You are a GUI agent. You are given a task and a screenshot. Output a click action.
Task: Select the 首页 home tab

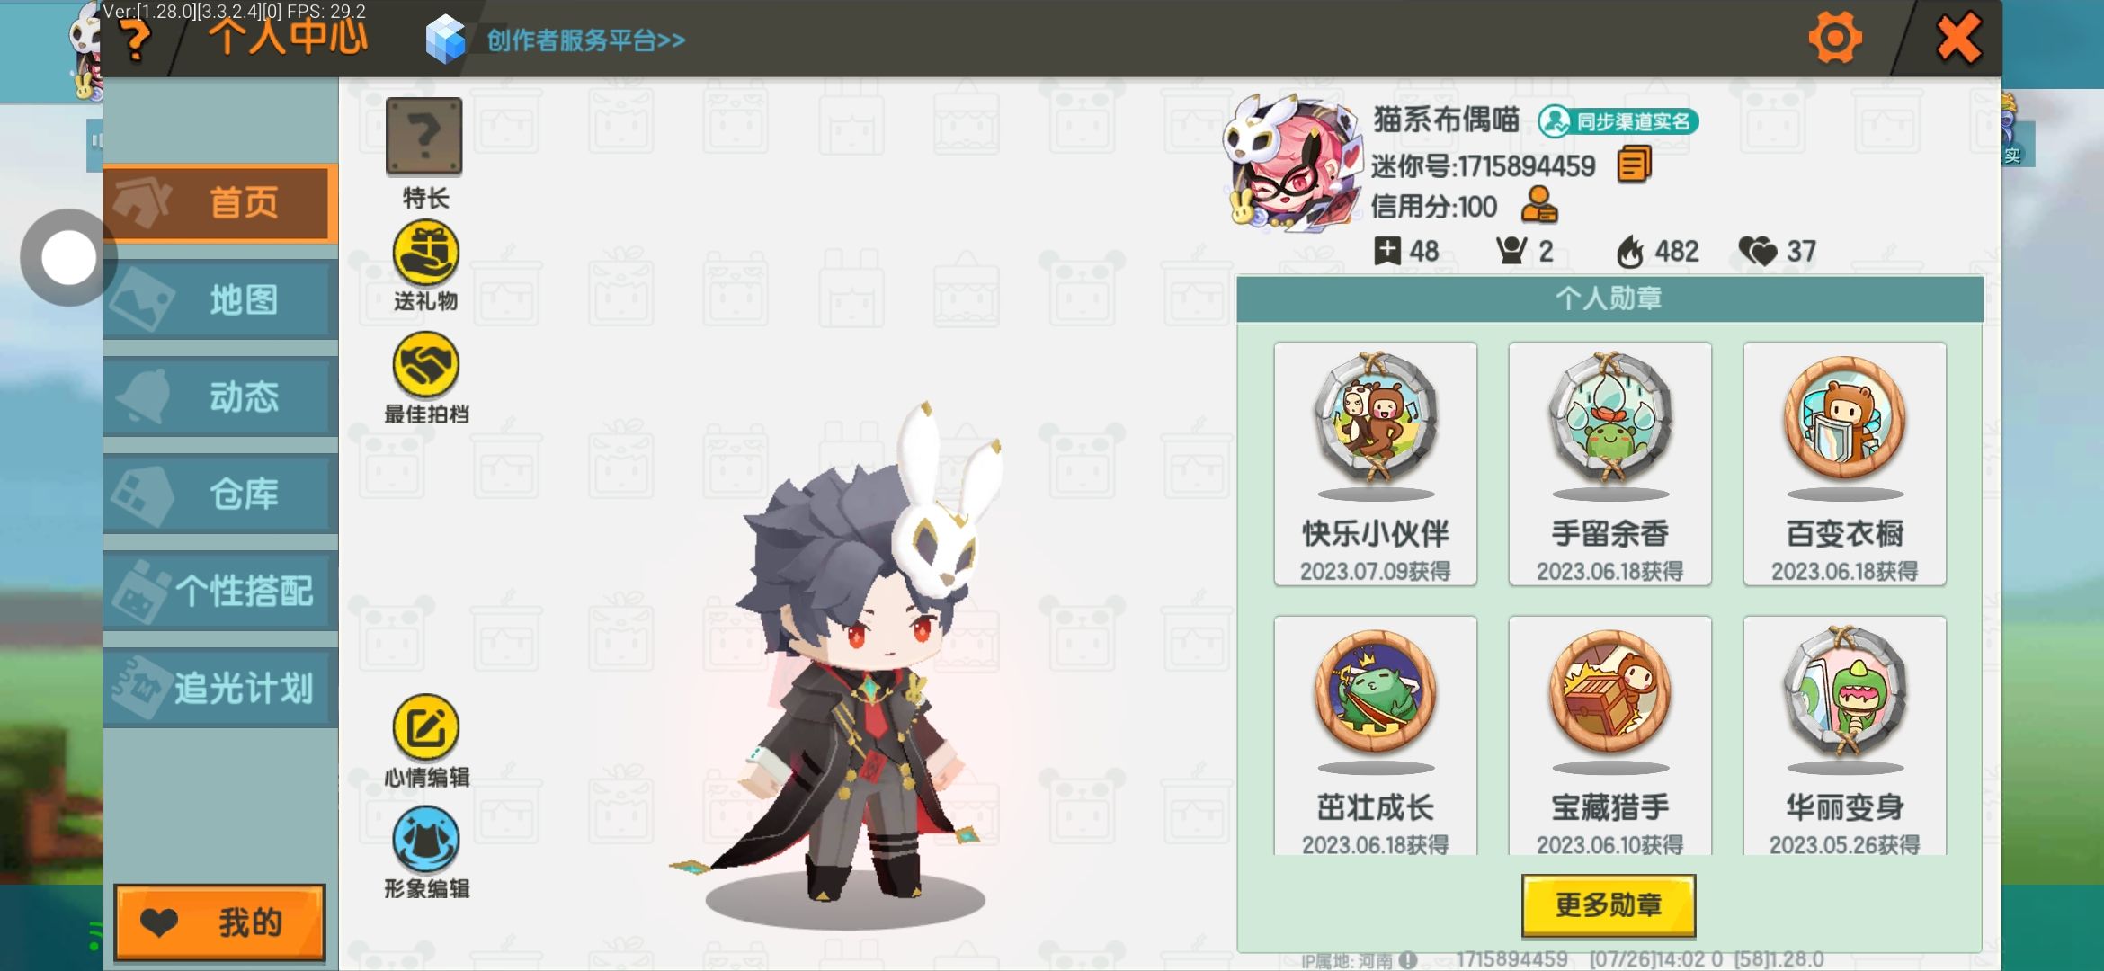(x=220, y=203)
